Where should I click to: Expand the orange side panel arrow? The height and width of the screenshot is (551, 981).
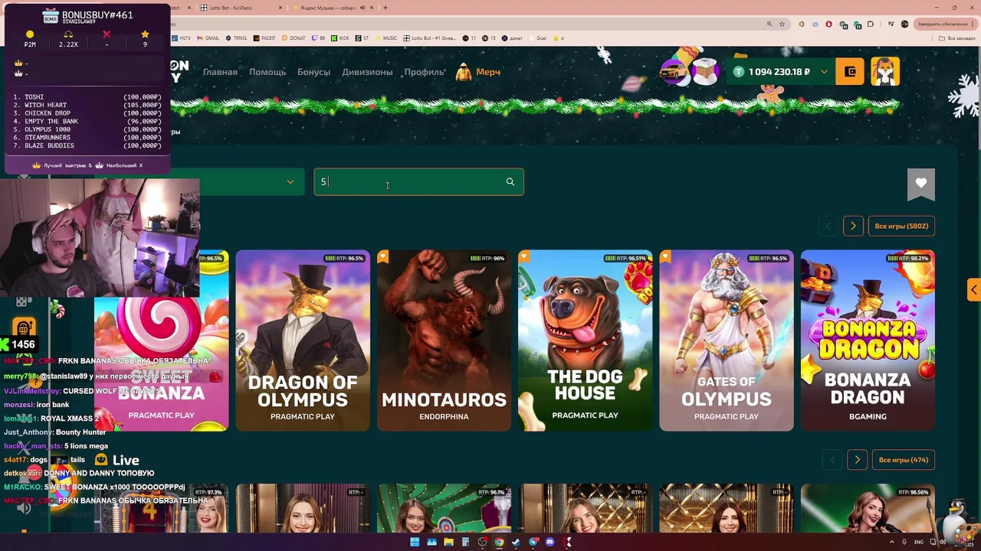pos(973,290)
